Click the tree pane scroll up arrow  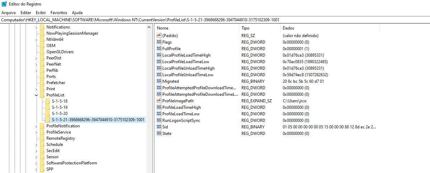[149, 27]
